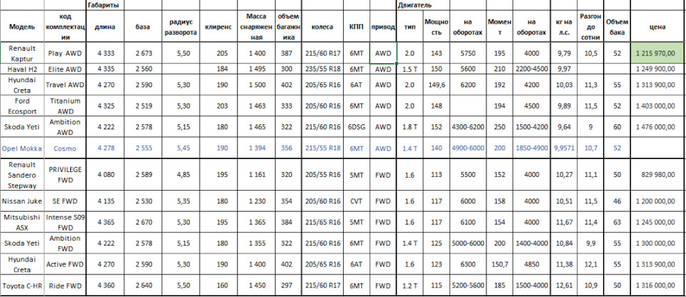Click the Nissan Juke model cell
The height and width of the screenshot is (297, 686).
[x=22, y=201]
